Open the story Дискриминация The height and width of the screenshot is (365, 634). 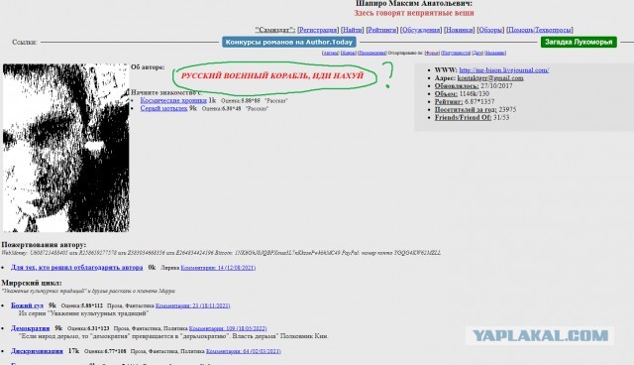[37, 351]
